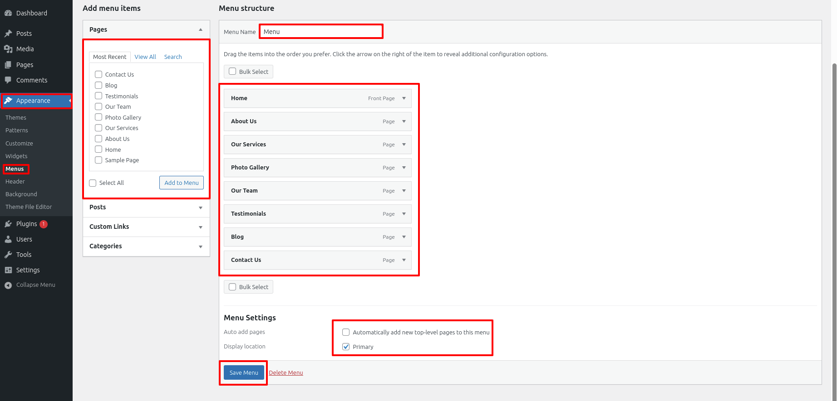Click the Tools wrench icon

click(x=8, y=255)
